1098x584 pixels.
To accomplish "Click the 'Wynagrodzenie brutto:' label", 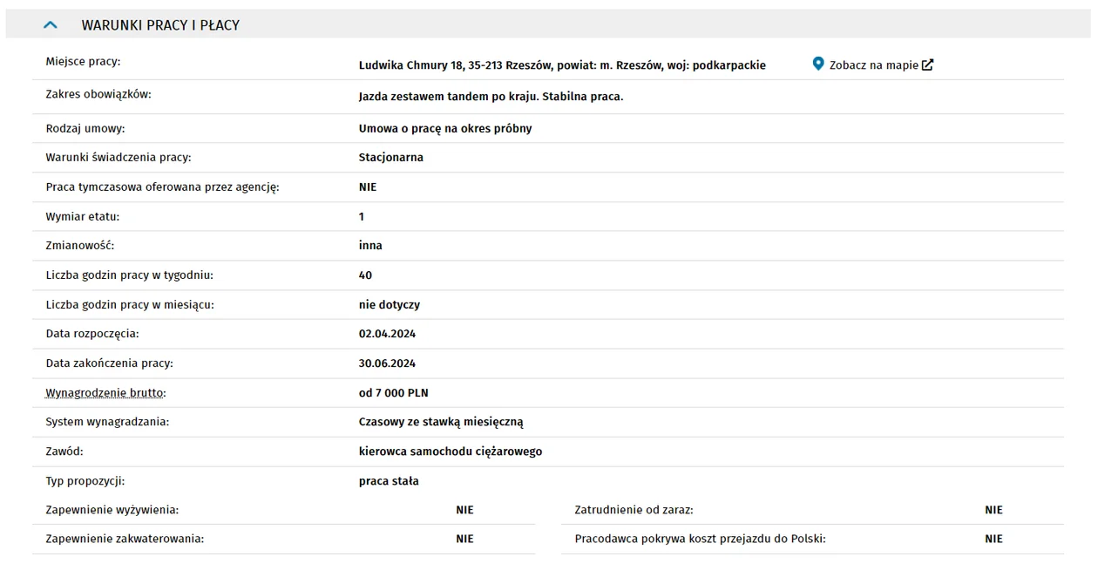I will 105,393.
